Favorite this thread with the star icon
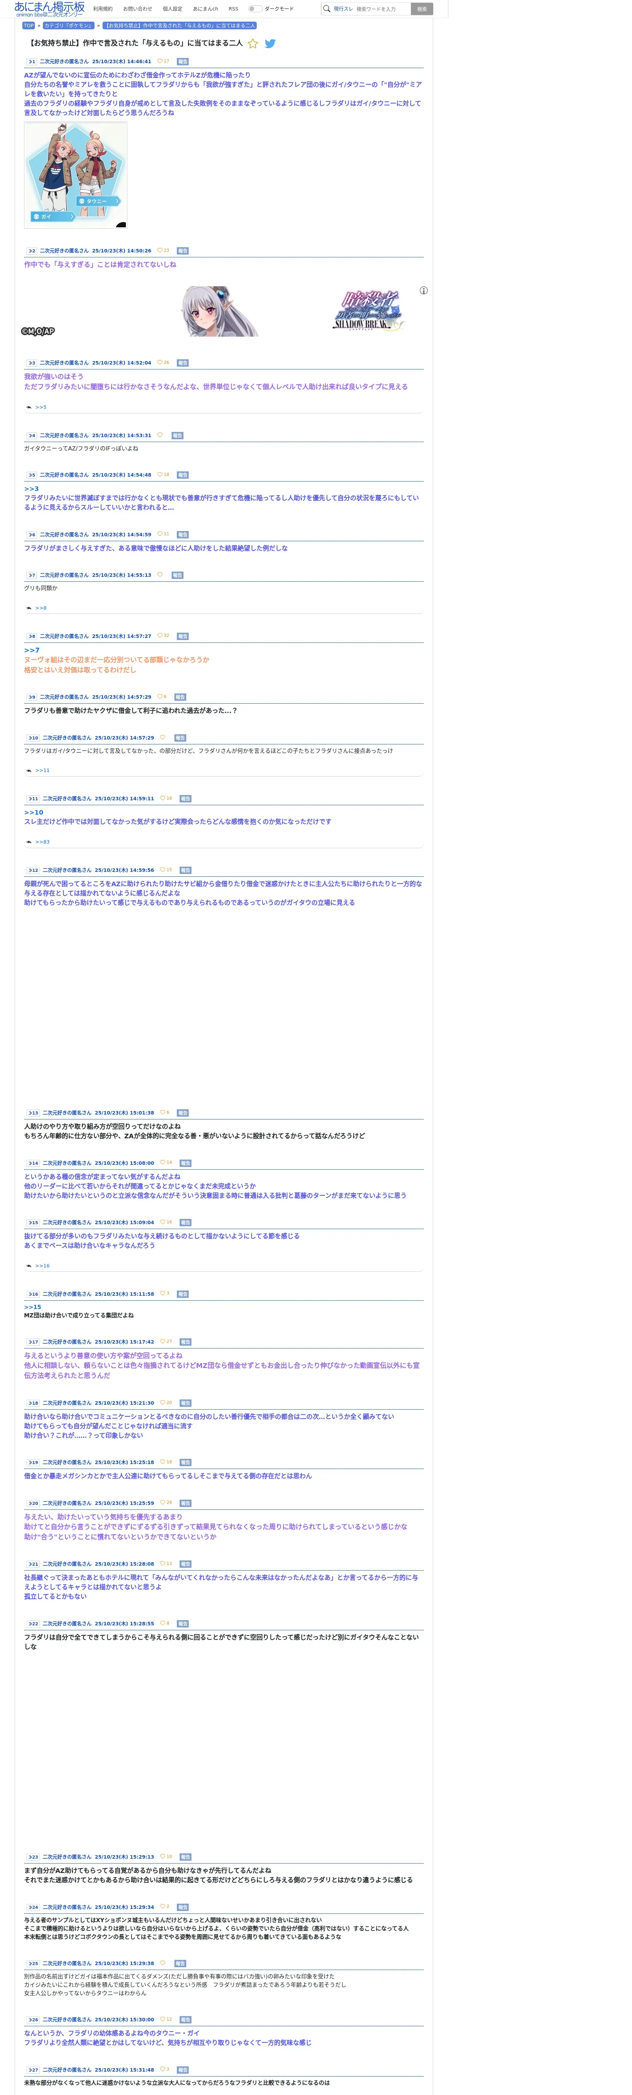 tap(253, 44)
